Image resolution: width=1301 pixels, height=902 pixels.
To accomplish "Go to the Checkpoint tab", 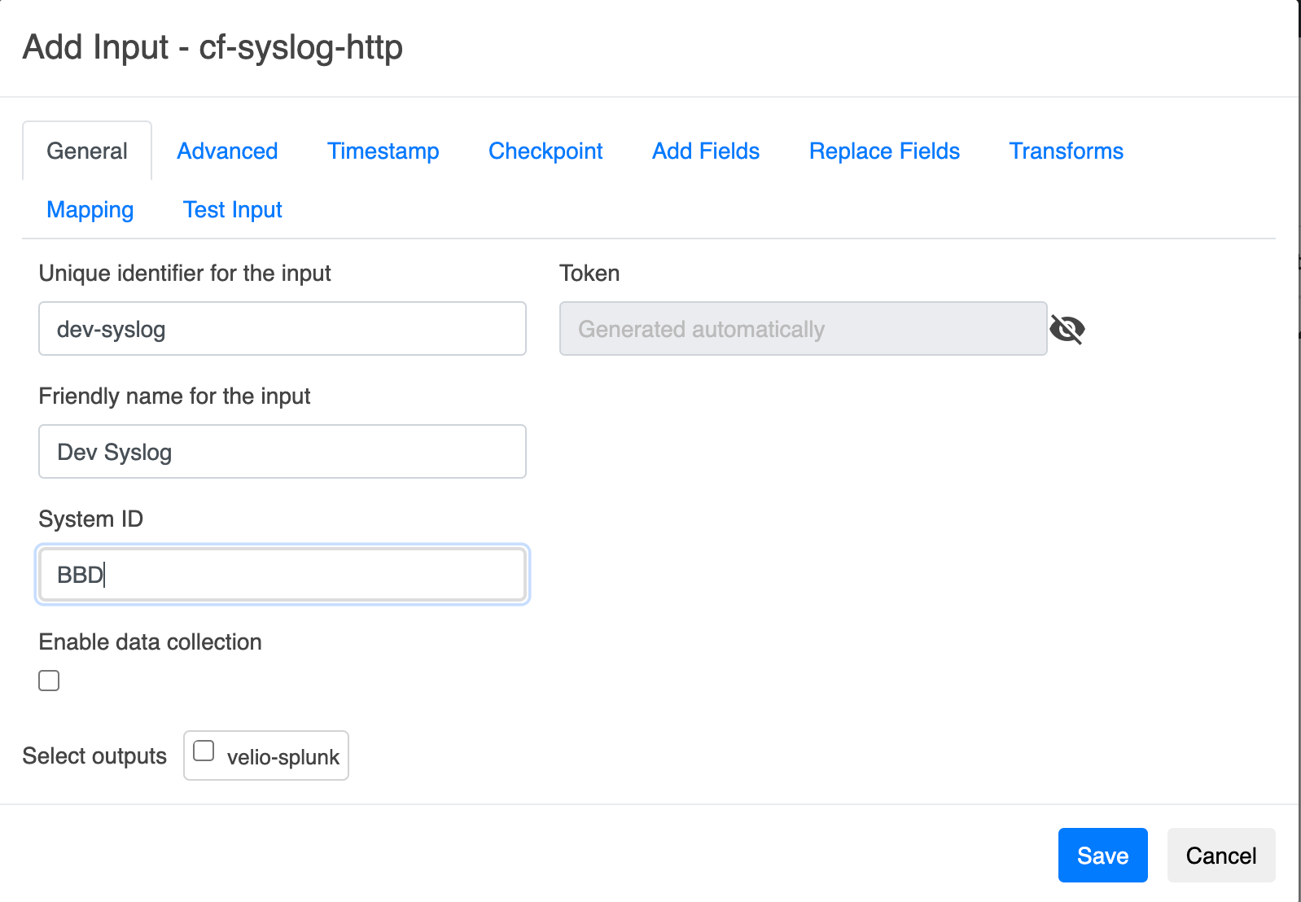I will pyautogui.click(x=545, y=151).
